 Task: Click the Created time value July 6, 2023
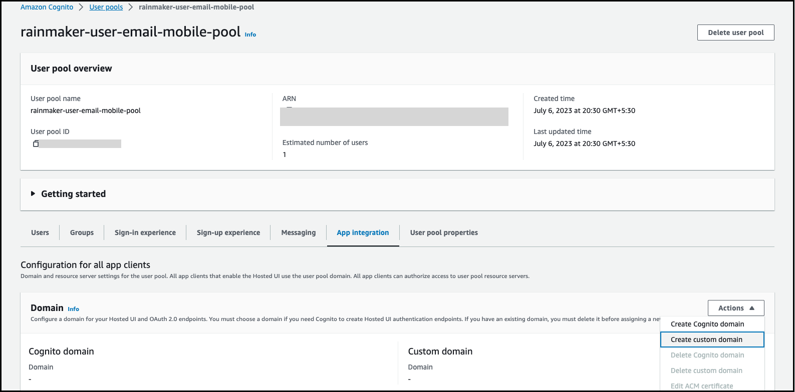tap(584, 110)
